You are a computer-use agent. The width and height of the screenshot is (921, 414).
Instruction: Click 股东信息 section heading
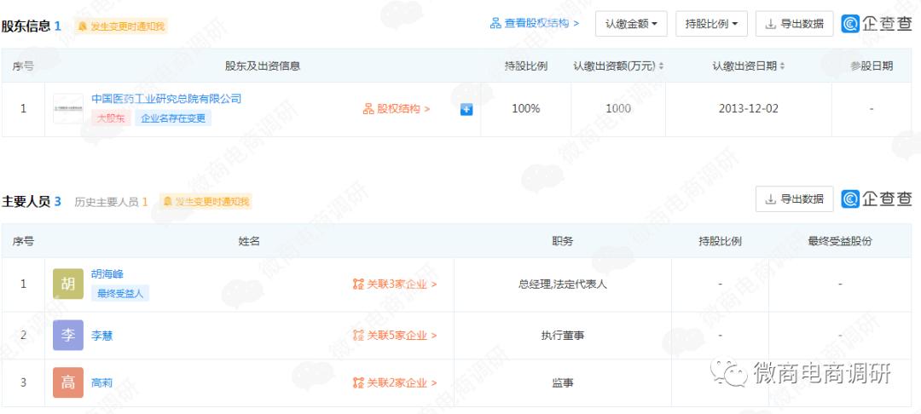[32, 26]
